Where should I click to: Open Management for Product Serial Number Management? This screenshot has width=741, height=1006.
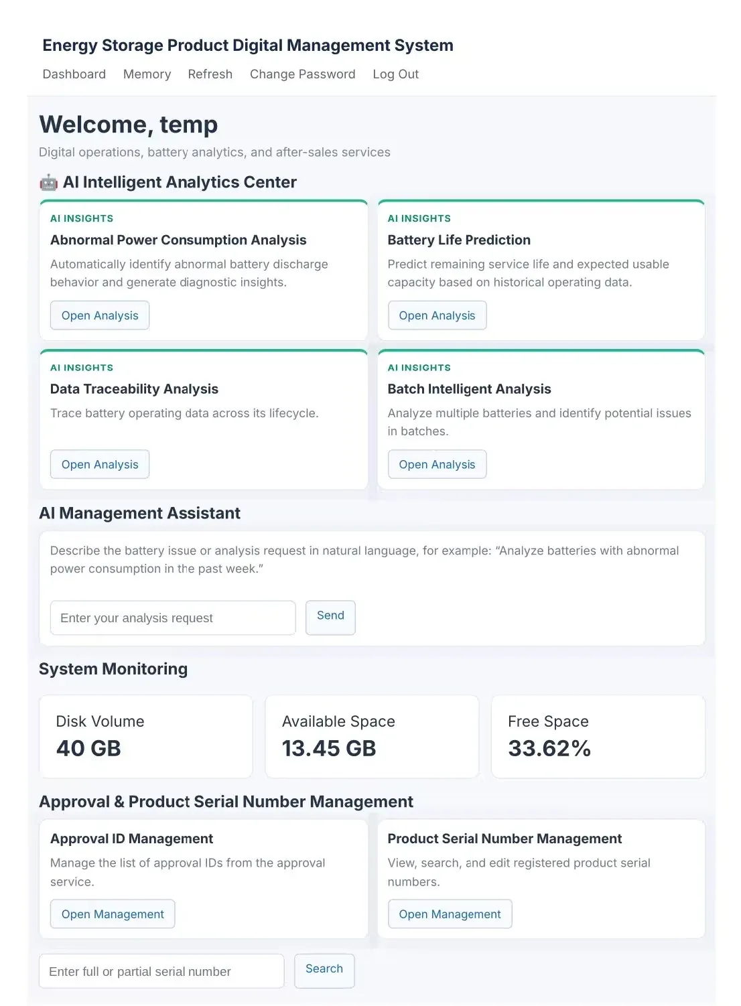450,914
